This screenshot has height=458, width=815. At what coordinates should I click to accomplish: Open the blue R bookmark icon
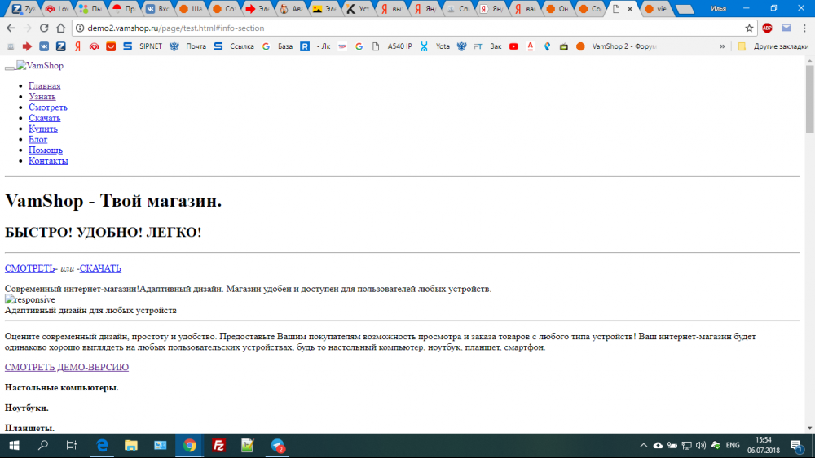tap(305, 46)
